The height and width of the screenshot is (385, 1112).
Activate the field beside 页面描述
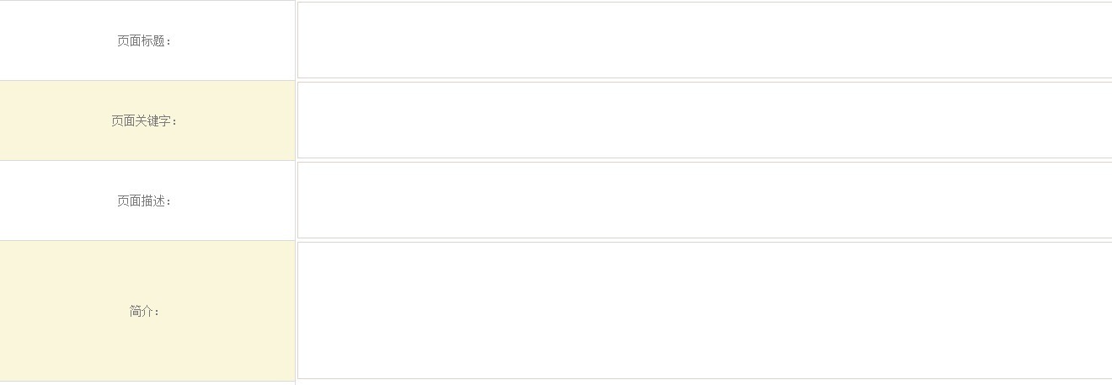[x=704, y=201]
